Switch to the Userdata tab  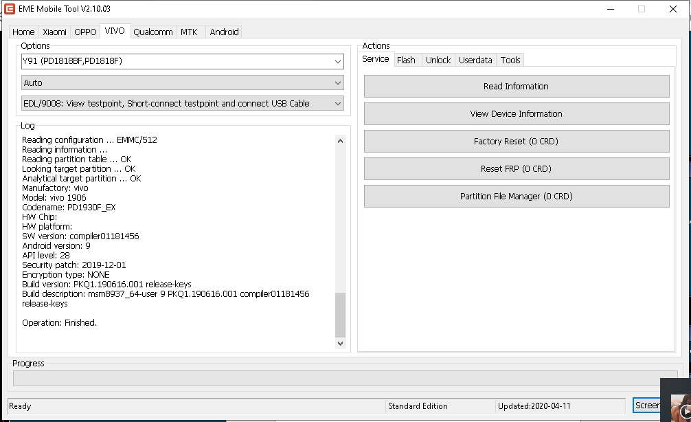(x=475, y=60)
